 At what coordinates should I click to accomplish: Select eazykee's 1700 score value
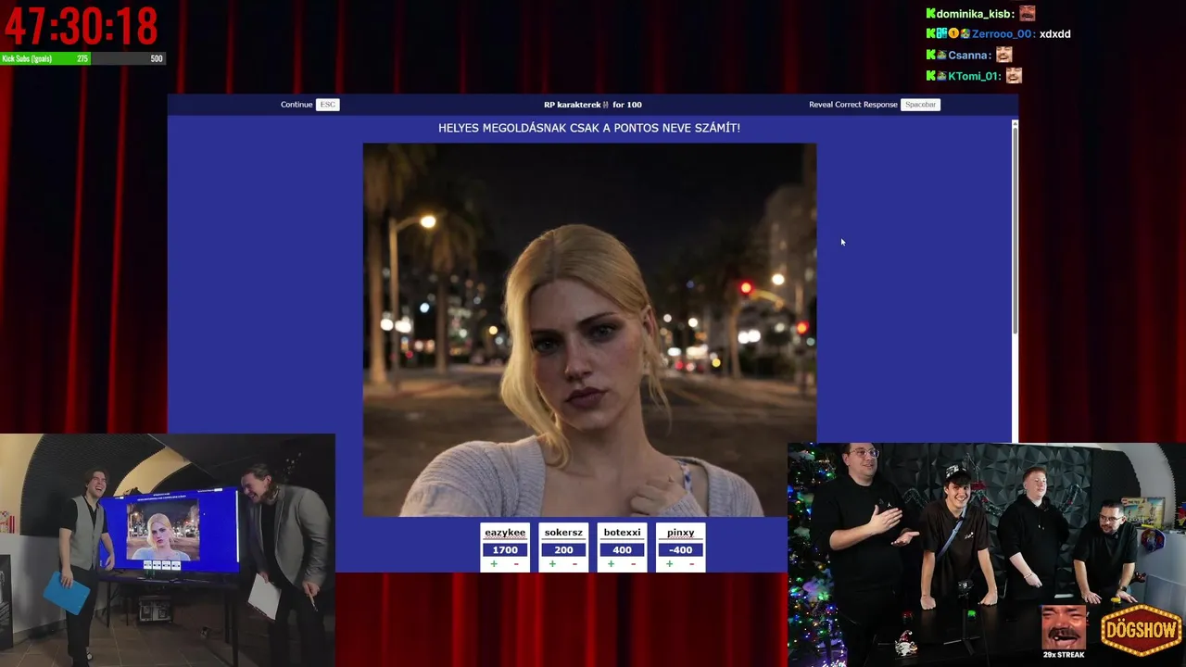[x=505, y=549]
